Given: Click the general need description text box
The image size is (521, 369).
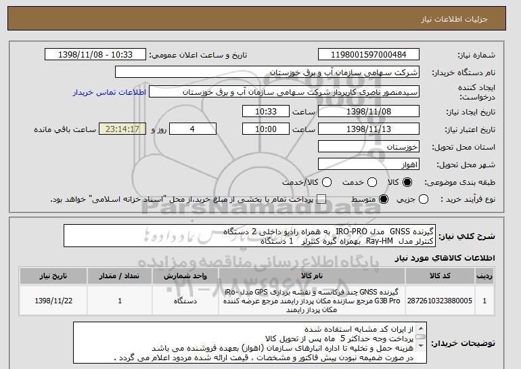Looking at the screenshot, I should [250, 236].
